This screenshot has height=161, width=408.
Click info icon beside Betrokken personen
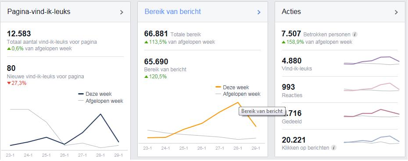click(354, 34)
